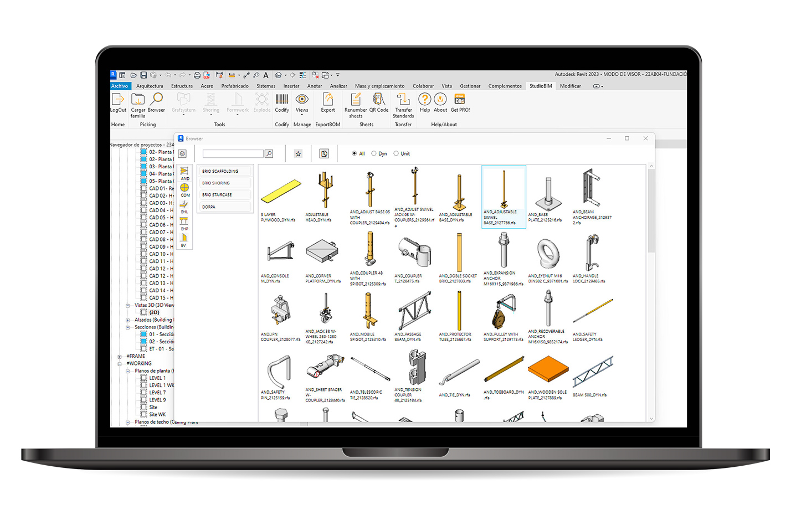This screenshot has width=791, height=510.
Task: Click the BRIO SCAFFOLDING button
Action: tap(224, 171)
